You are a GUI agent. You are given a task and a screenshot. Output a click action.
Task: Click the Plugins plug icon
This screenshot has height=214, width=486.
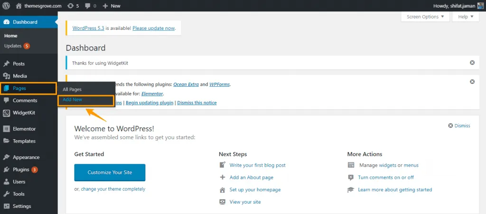point(7,169)
